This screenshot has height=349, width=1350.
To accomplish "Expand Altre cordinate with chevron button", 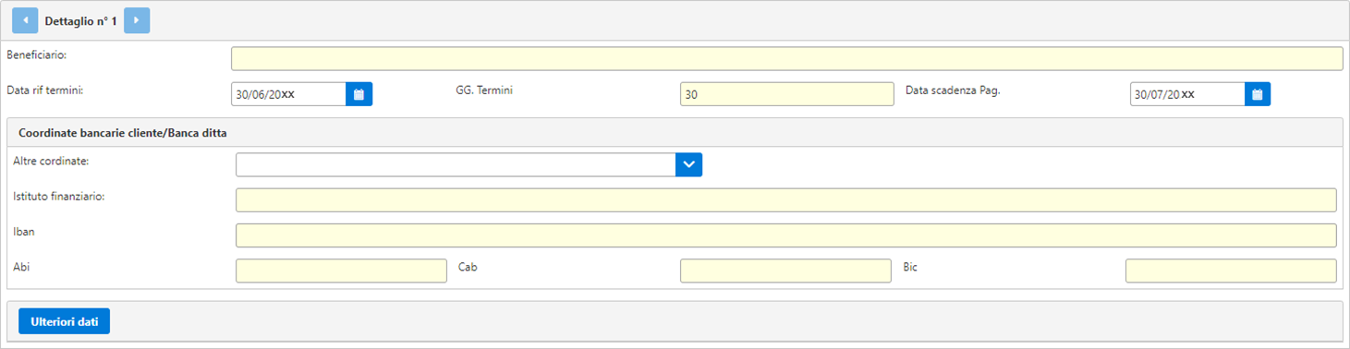I will click(x=689, y=165).
